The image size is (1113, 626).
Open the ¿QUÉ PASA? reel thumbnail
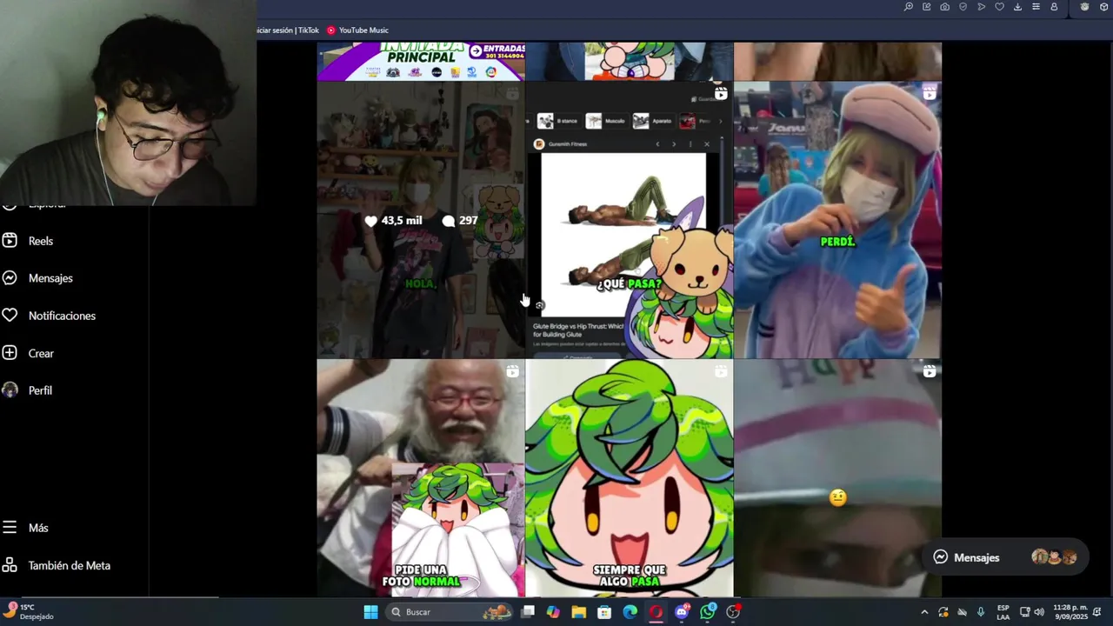pos(630,220)
